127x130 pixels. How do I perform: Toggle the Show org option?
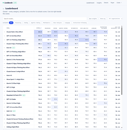[103, 19]
